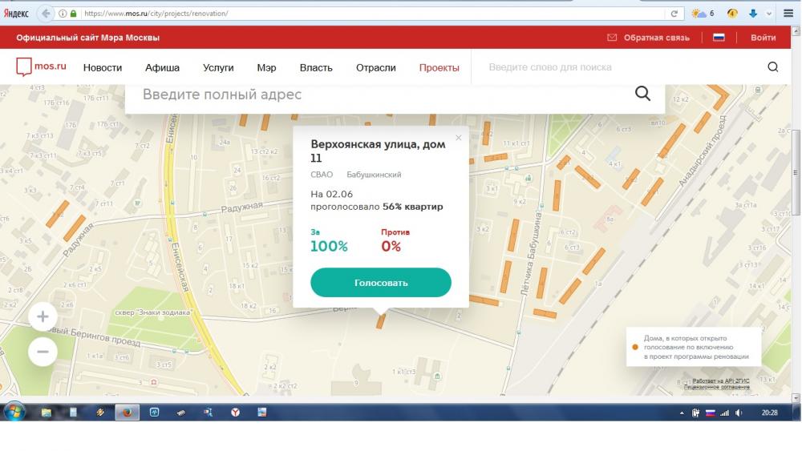
Task: Click the address search magnifier icon
Action: 642,94
